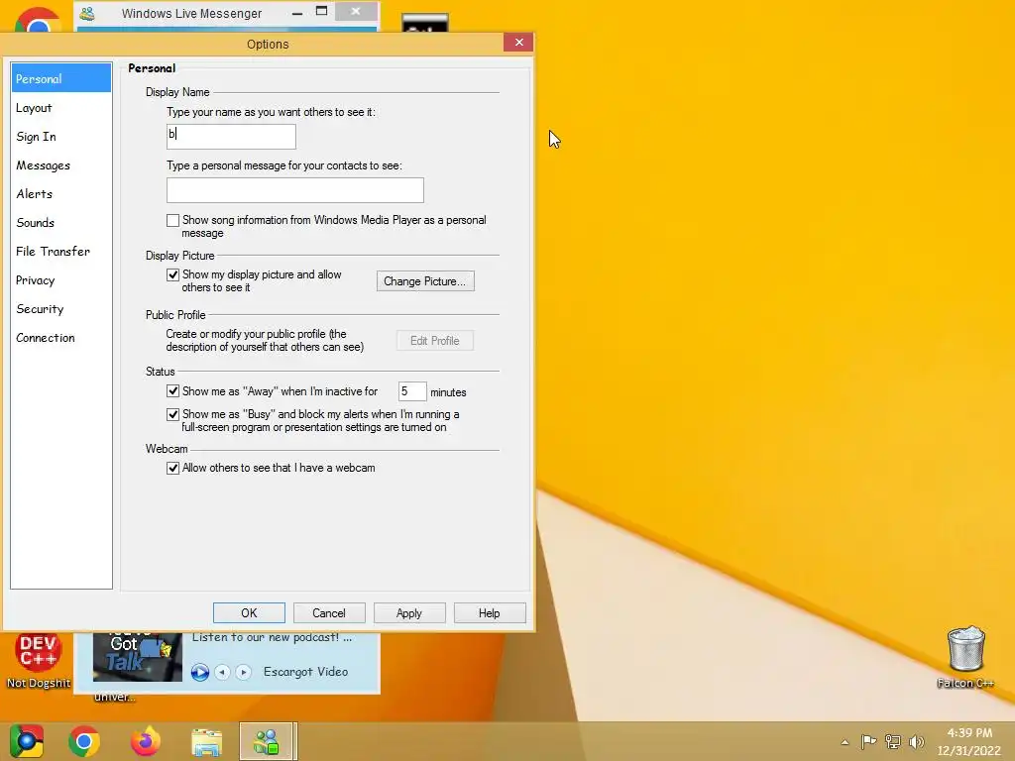Open the volume speaker icon
This screenshot has width=1015, height=761.
[916, 741]
